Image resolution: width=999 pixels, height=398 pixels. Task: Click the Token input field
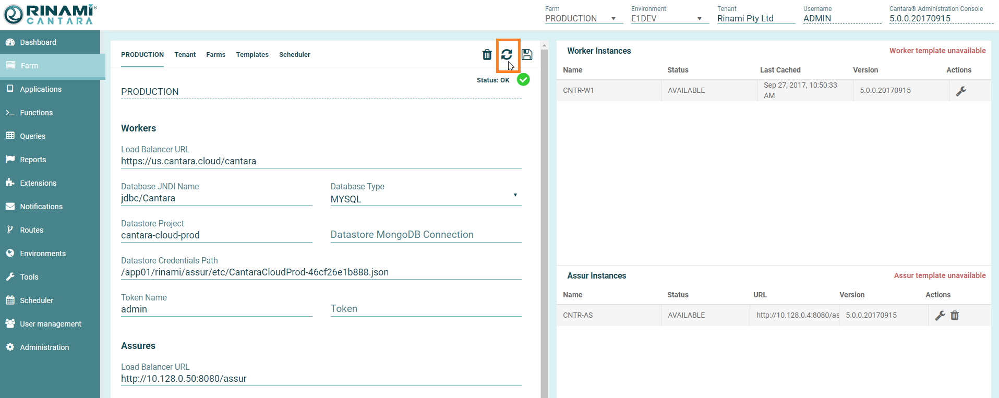pos(425,309)
